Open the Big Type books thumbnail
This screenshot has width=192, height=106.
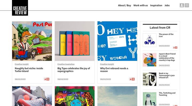click(x=75, y=41)
